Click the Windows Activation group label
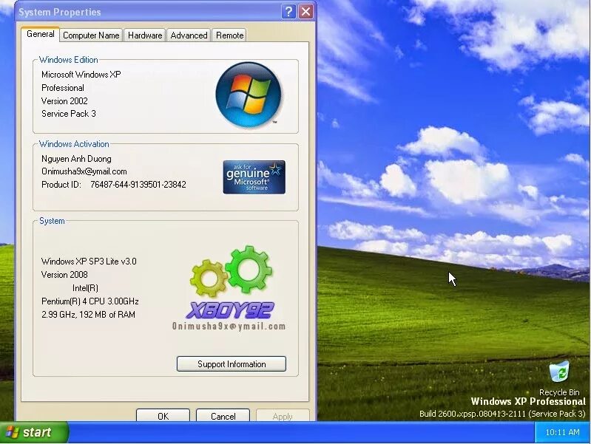This screenshot has height=444, width=591. [74, 144]
